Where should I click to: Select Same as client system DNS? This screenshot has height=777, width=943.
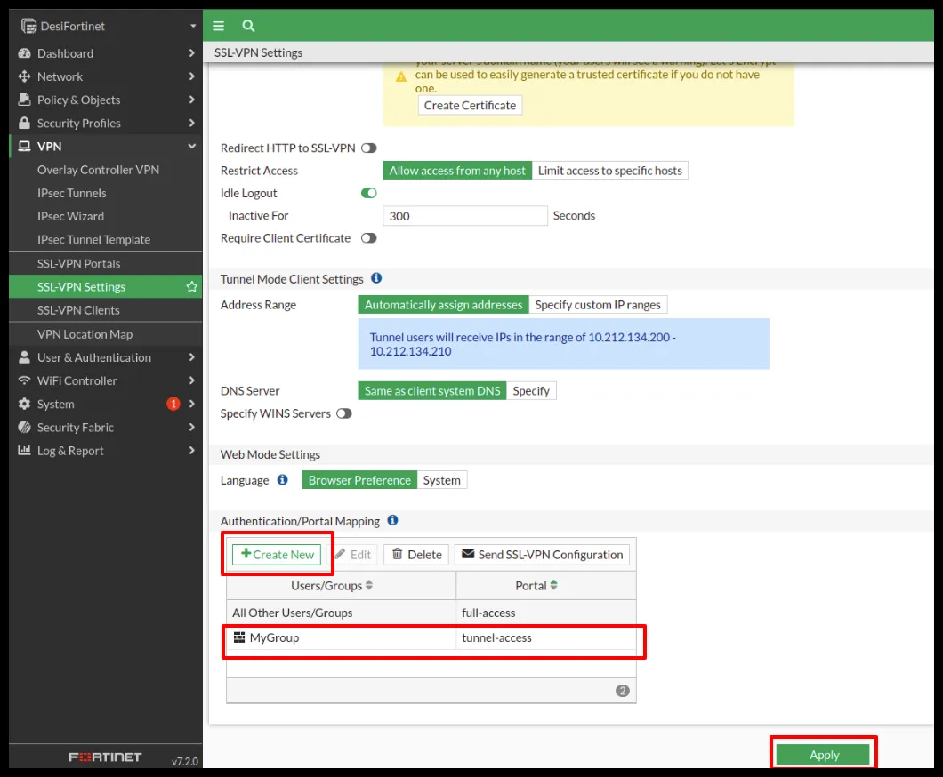pyautogui.click(x=431, y=390)
